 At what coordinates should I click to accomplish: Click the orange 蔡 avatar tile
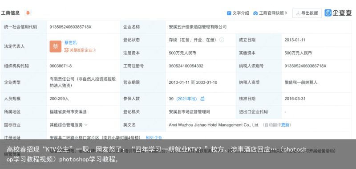point(55,46)
